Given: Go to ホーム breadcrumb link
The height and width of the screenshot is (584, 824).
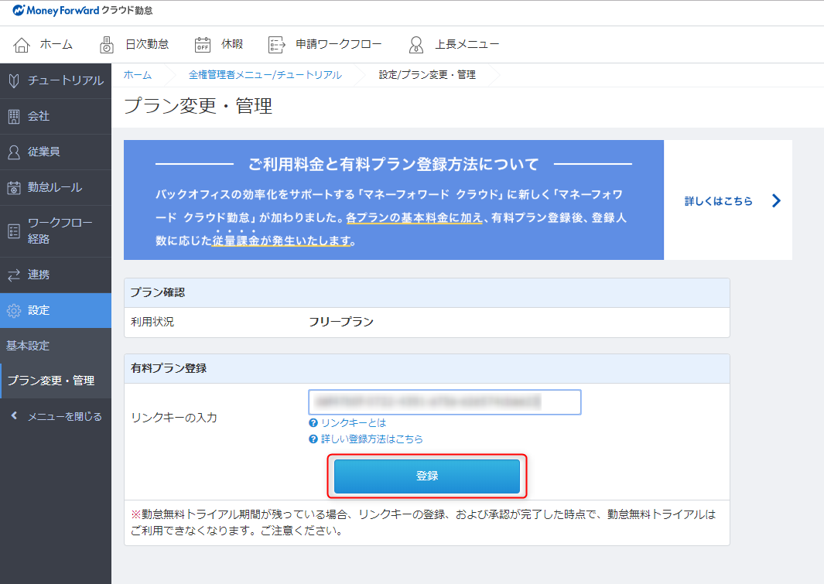Looking at the screenshot, I should click(x=138, y=75).
